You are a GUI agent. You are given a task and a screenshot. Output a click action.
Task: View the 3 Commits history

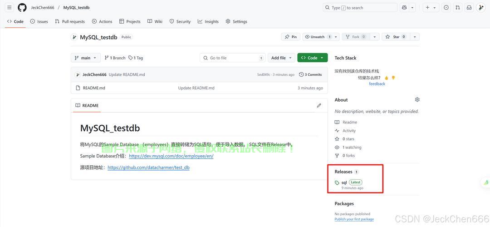click(x=310, y=75)
